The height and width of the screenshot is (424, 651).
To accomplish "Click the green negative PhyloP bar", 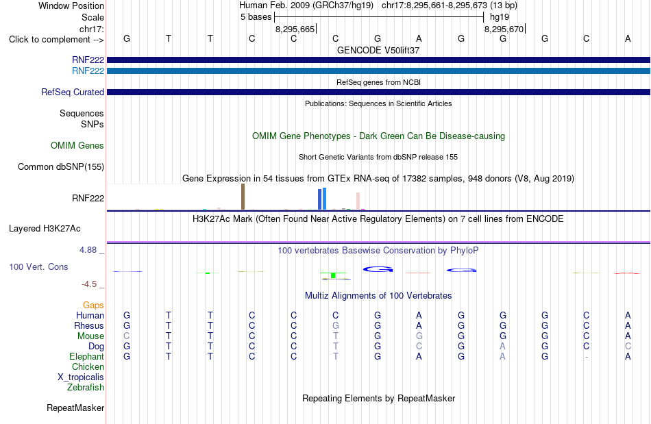I will tap(333, 275).
